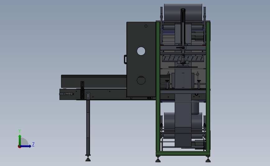Viewport: 270px width, 166px height.
Task: Select the leveling foot under the conveyor leg
Action: pos(88,159)
